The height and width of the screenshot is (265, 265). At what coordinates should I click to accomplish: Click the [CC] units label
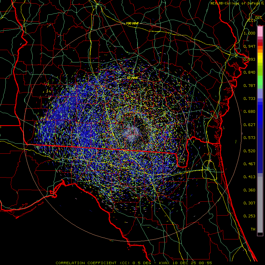click(x=251, y=20)
